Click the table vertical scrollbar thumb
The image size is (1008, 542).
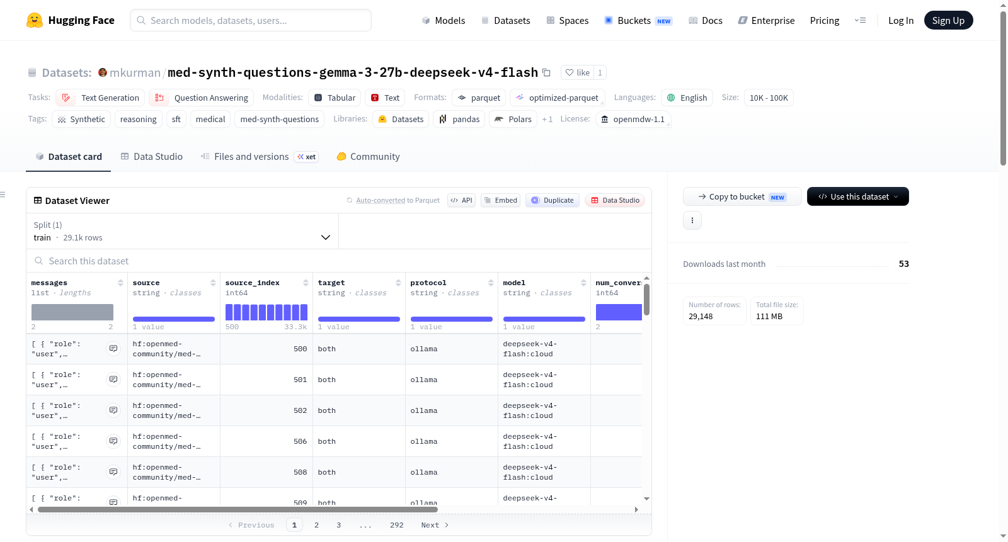pyautogui.click(x=646, y=300)
